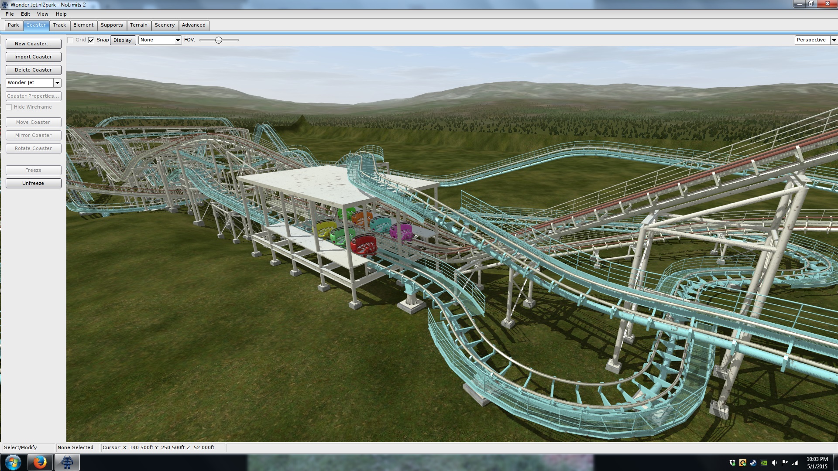Switch to the Terrain tab

(138, 25)
